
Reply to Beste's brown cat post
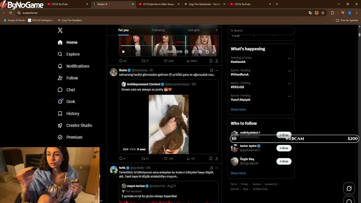[122, 158]
